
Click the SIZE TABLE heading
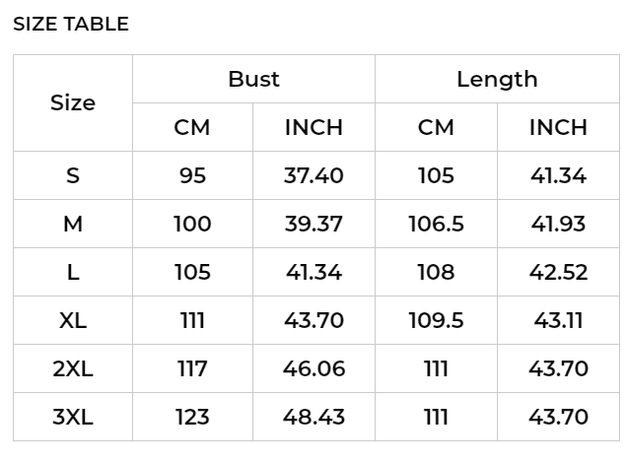71,24
